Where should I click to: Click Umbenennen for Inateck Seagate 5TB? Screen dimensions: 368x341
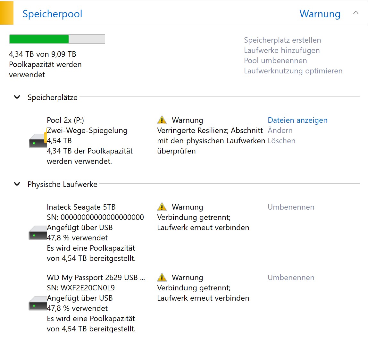point(291,207)
